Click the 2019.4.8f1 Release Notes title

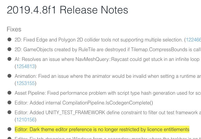coord(67,10)
